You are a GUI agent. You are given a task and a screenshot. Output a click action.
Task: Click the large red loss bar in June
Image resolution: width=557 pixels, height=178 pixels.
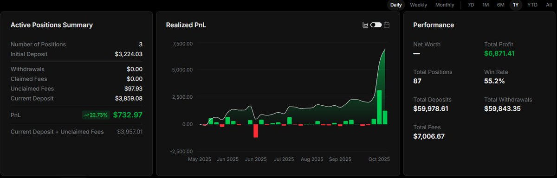[256, 131]
